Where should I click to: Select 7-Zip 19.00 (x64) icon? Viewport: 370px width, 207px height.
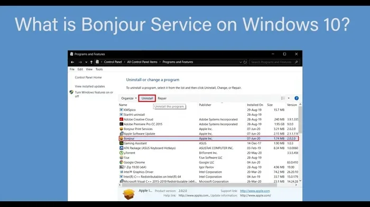tap(121, 167)
